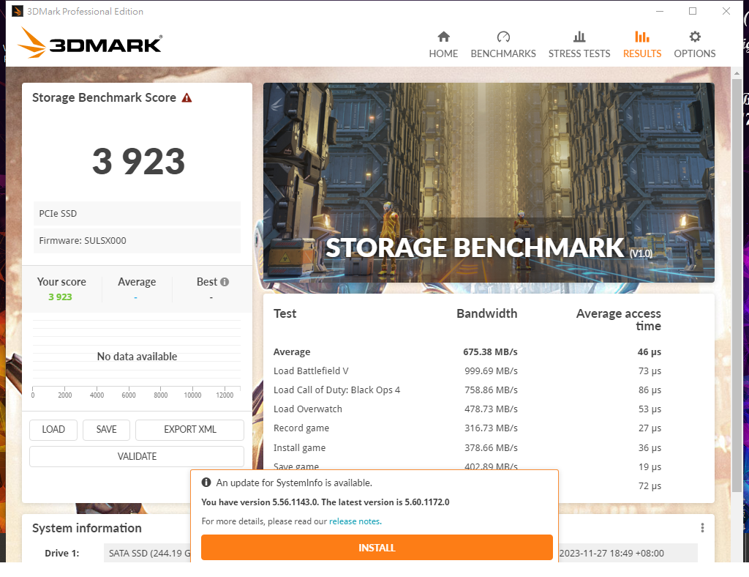Open the release notes link

pyautogui.click(x=355, y=521)
